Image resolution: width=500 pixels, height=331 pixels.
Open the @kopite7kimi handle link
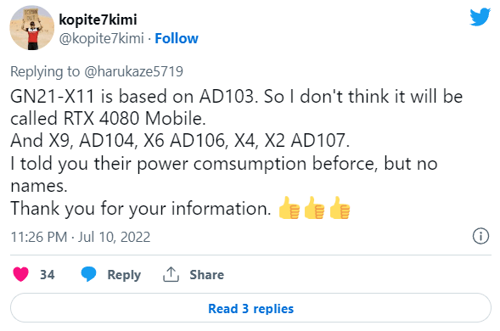pyautogui.click(x=101, y=38)
